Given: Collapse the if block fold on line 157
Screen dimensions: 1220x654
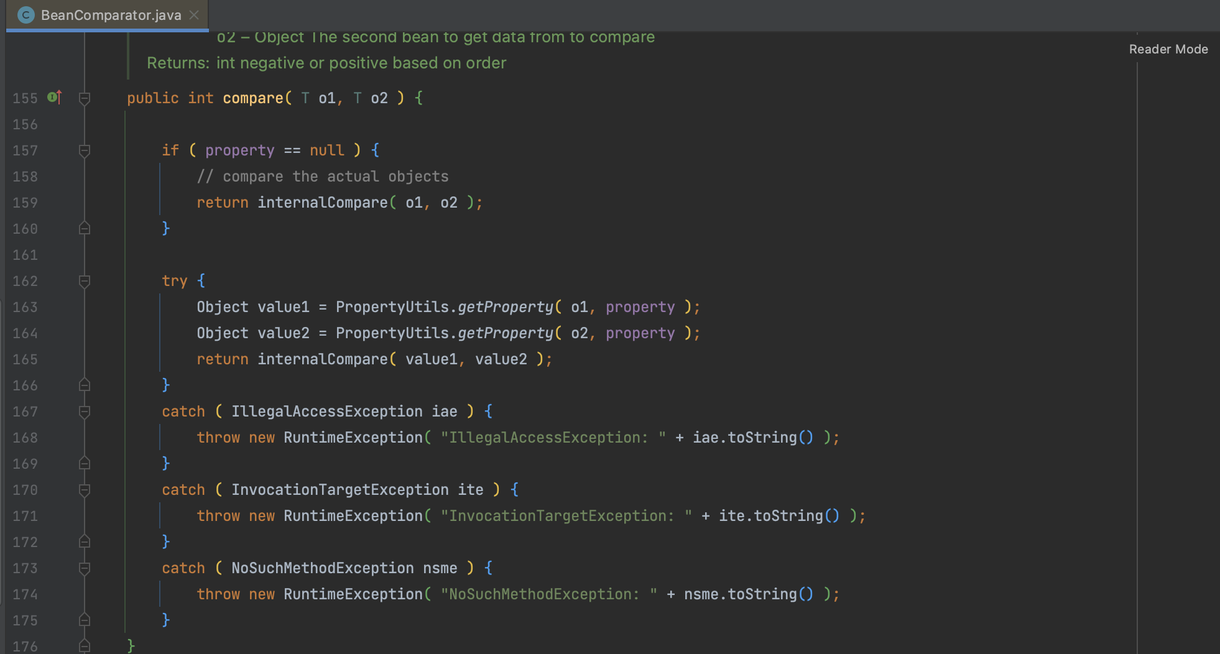Looking at the screenshot, I should click(85, 150).
